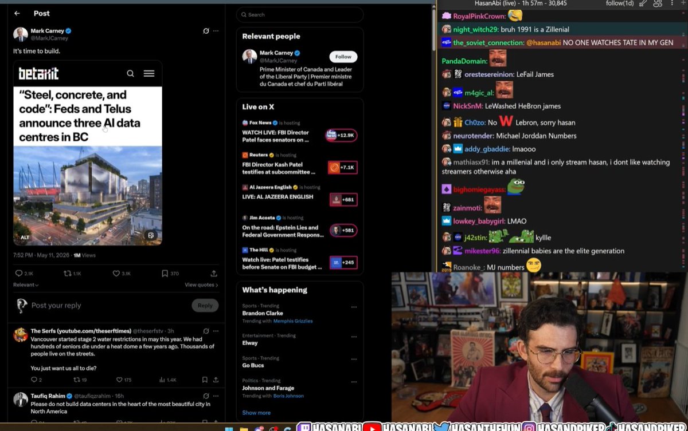Click the theserfstv handle on The Serfs reply
Viewport: 688px width, 431px height.
click(x=148, y=331)
